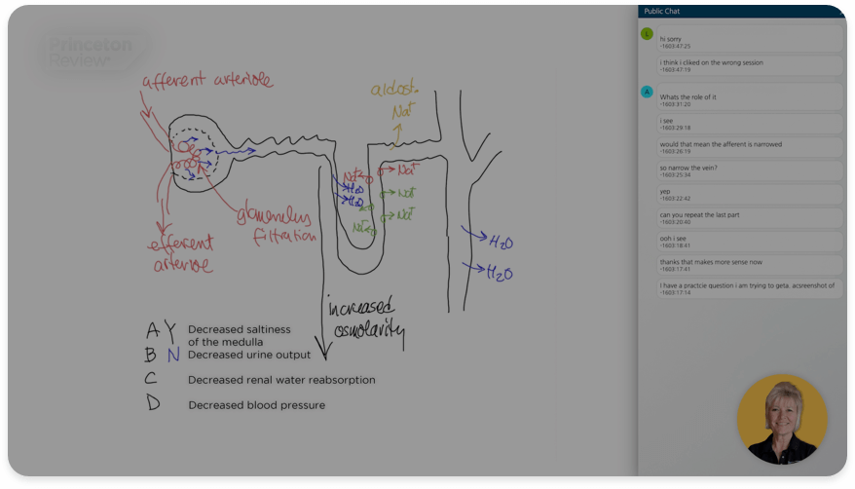Click the 'increased osmolarity' handwritten note
Screen dimensions: 855x489
367,318
